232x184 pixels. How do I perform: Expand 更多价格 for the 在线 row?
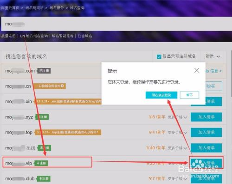(178, 148)
